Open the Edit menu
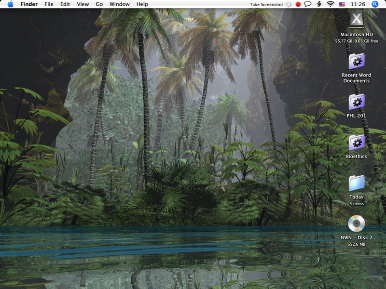The image size is (386, 289). [x=65, y=4]
